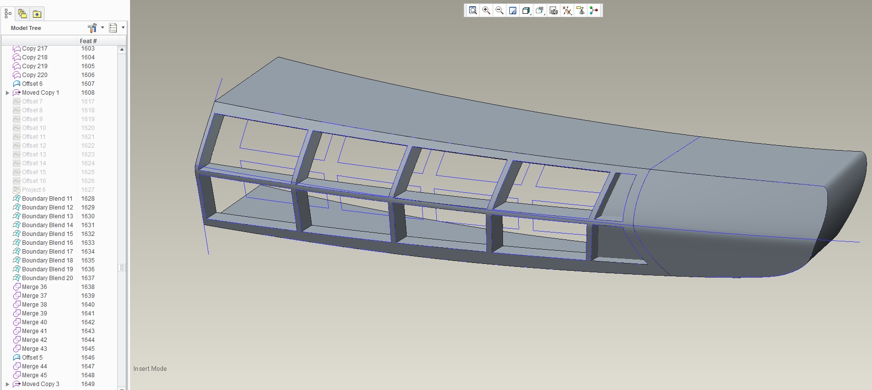
Task: Click the Model Tree Show list icon
Action: [x=113, y=28]
